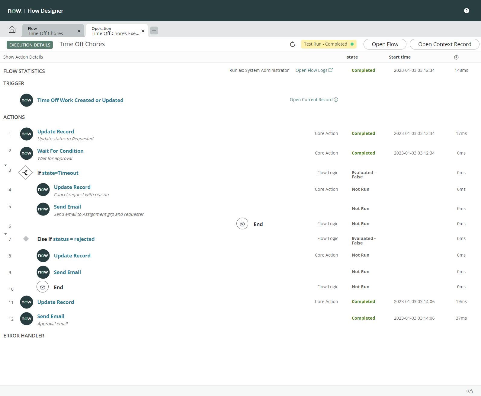The height and width of the screenshot is (396, 481).
Task: Collapse the Else If status rejected block
Action: click(x=5, y=234)
